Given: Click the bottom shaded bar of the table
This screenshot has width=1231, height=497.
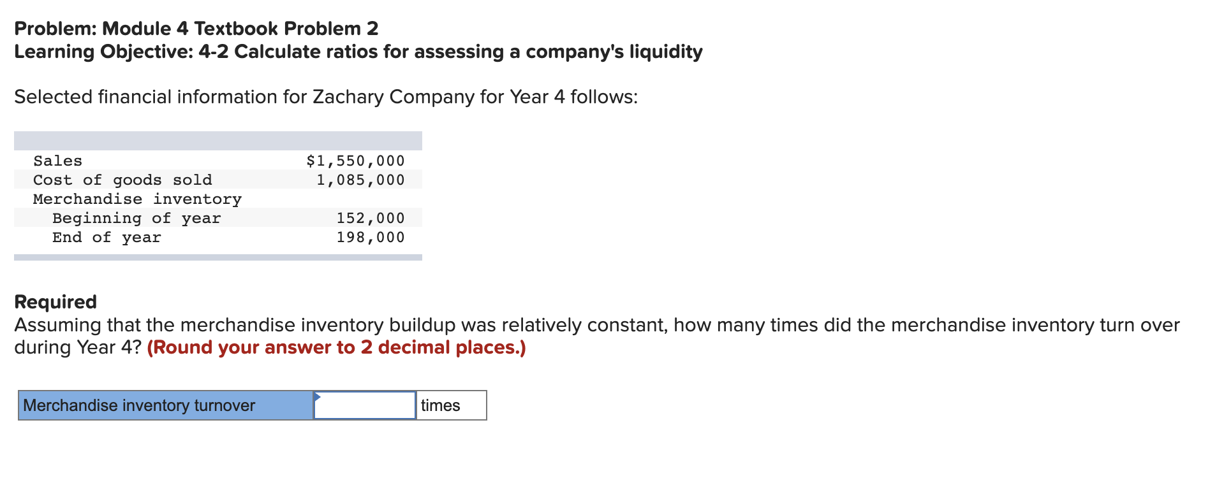Looking at the screenshot, I should pyautogui.click(x=217, y=256).
